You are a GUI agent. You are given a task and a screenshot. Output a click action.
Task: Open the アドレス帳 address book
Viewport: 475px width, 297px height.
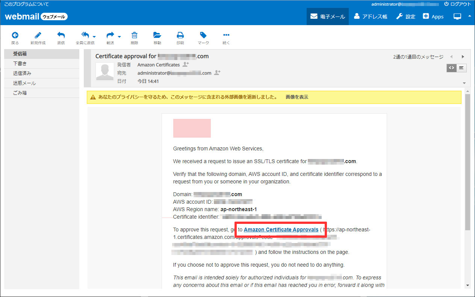tap(370, 16)
